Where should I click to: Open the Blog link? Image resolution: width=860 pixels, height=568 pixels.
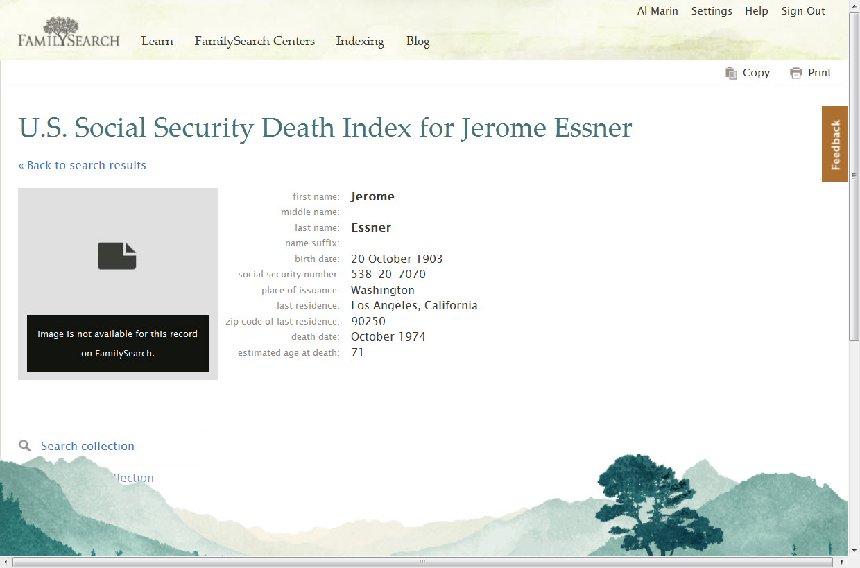coord(418,42)
